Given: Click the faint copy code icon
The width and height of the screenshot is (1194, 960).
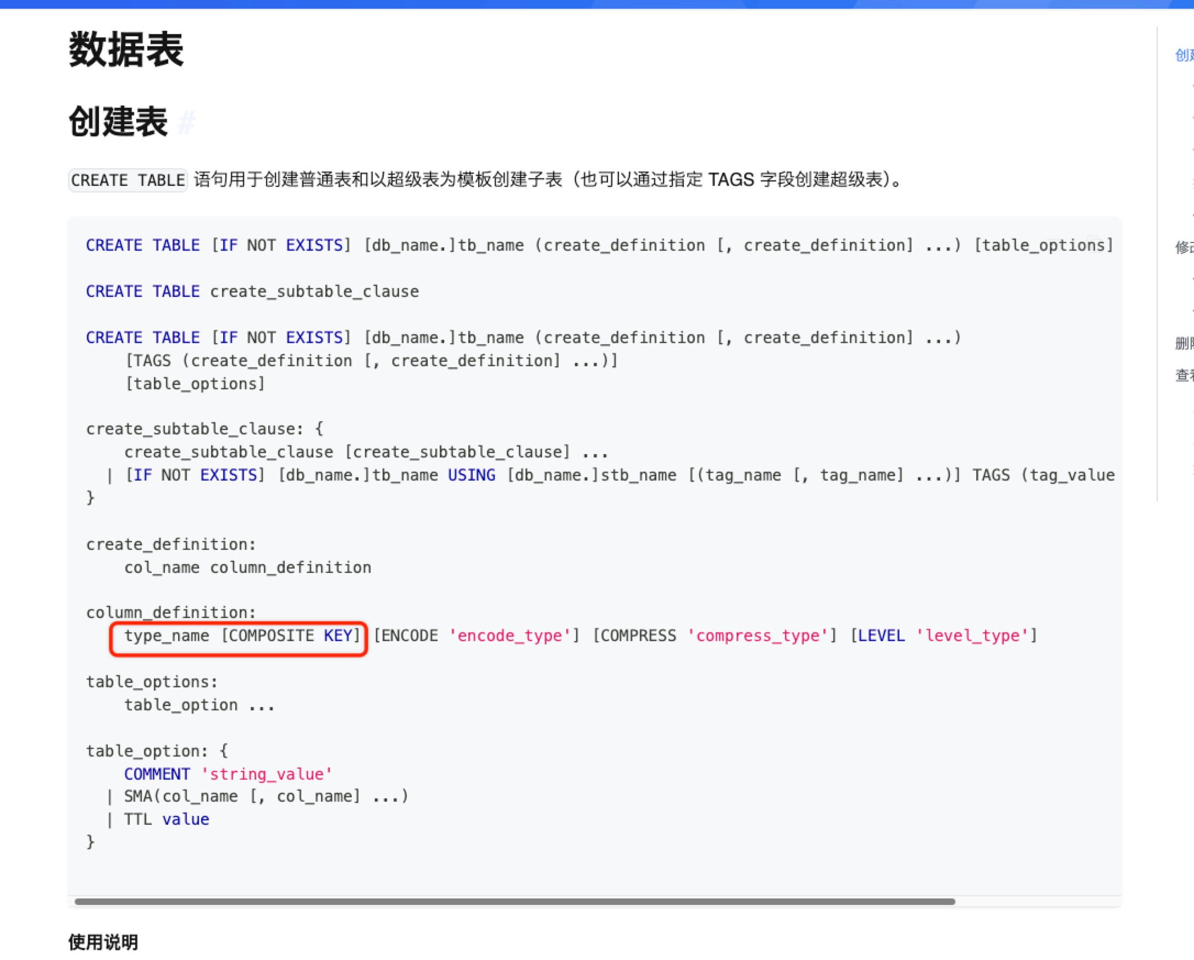Looking at the screenshot, I should (1095, 244).
